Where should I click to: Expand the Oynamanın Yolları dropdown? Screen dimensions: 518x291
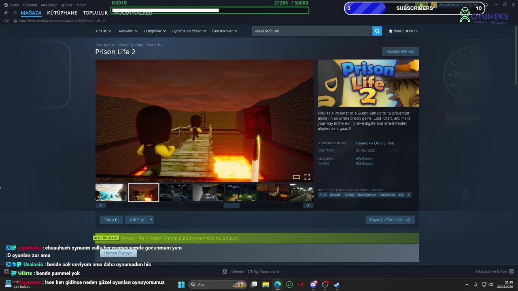[x=189, y=31]
